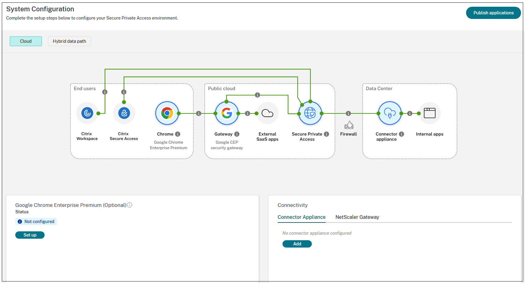Click the Internal apps window icon

[x=429, y=113]
